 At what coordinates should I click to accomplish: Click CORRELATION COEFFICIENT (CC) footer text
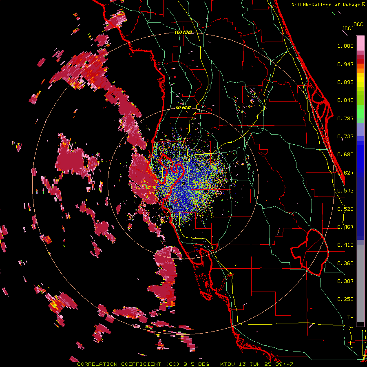coord(128,364)
